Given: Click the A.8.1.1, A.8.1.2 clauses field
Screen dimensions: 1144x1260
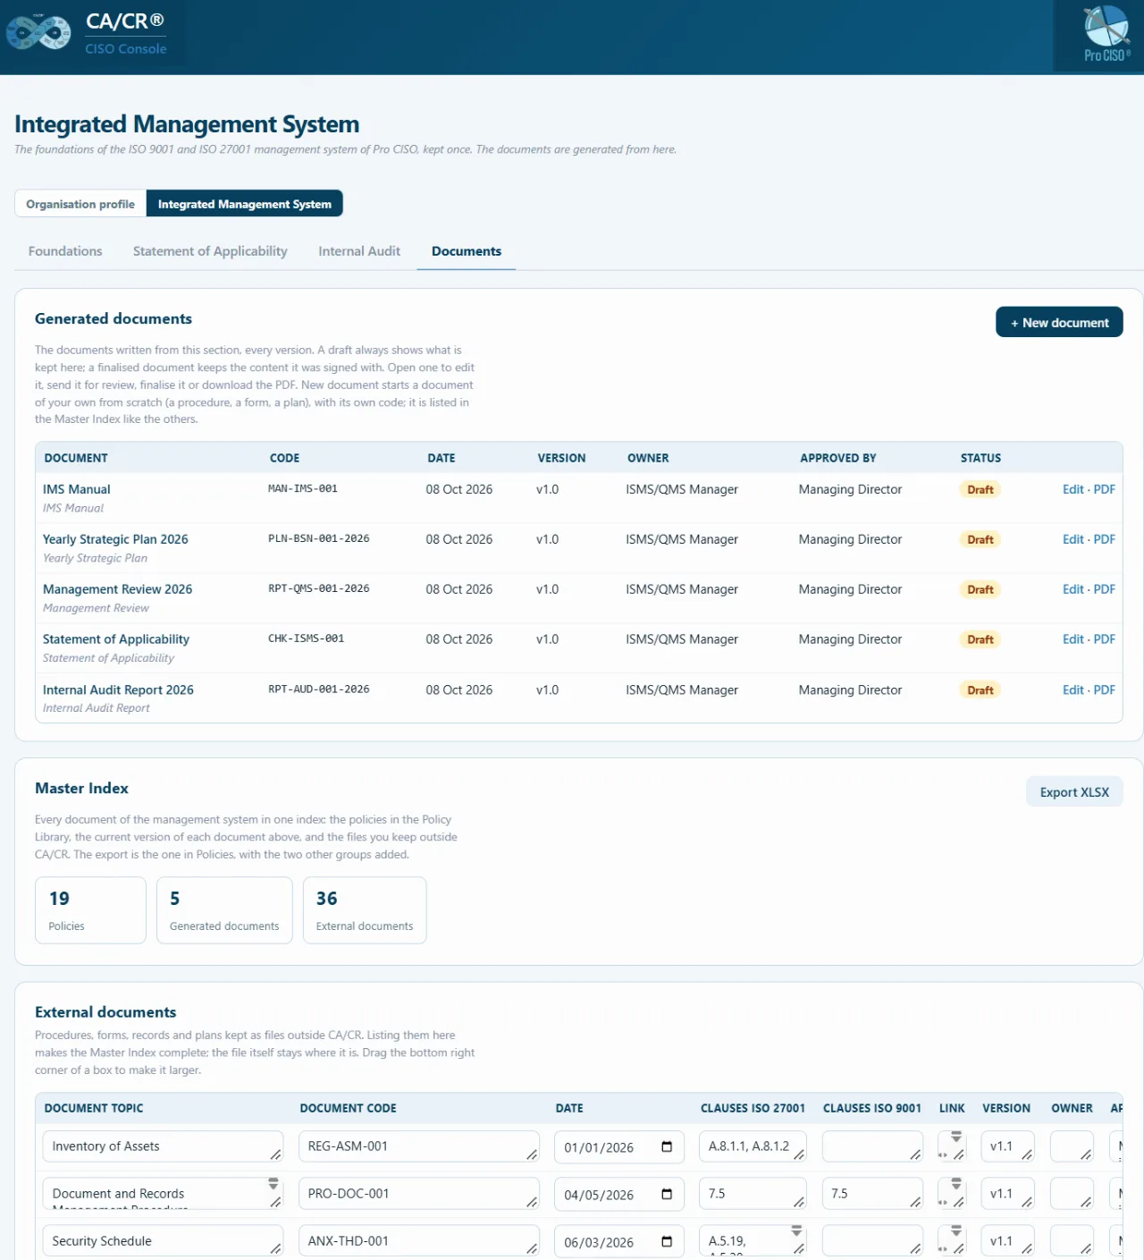Looking at the screenshot, I should coord(753,1146).
